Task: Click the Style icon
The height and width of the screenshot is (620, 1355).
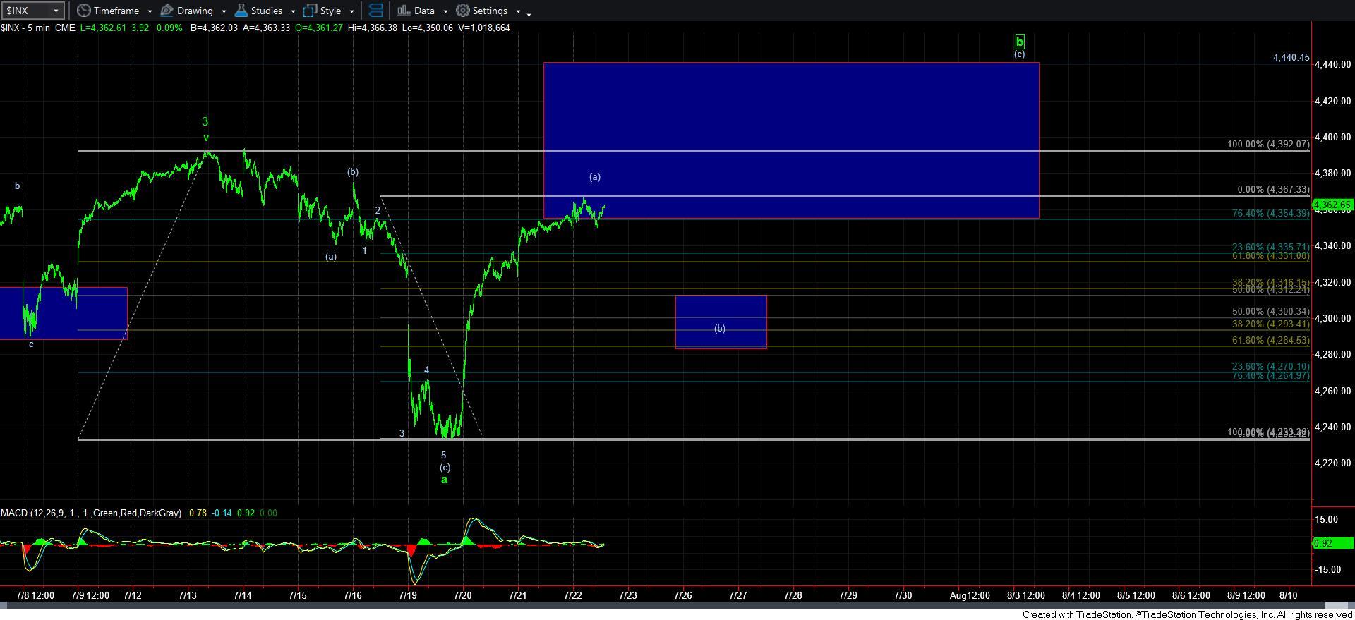Action: click(310, 11)
